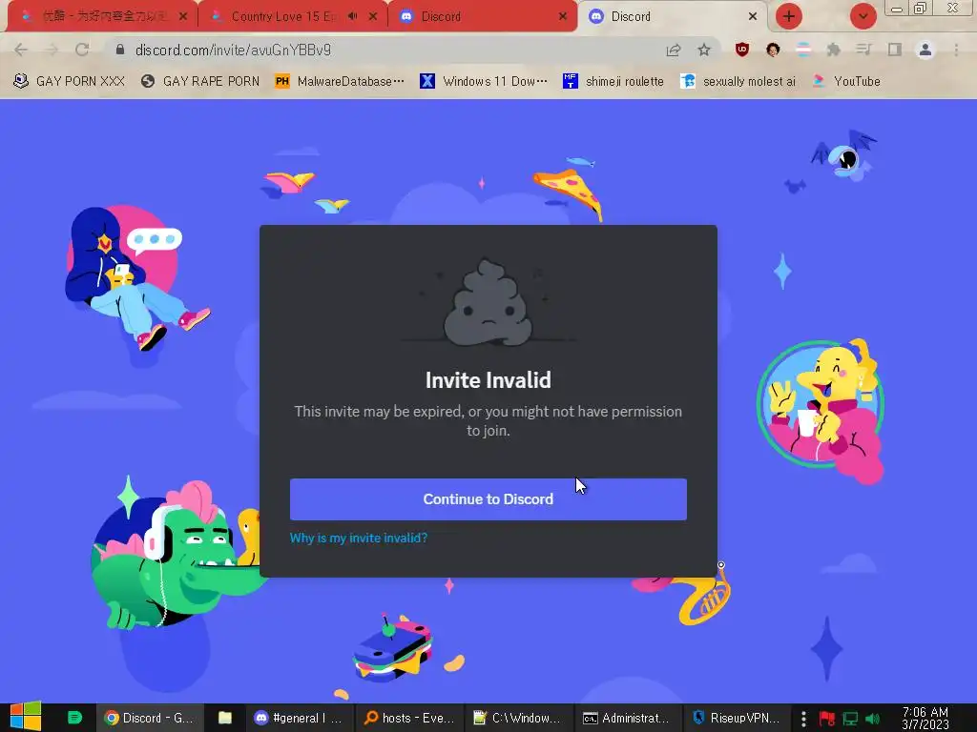The width and height of the screenshot is (977, 732).
Task: Open the green chat icon in taskbar
Action: point(74,718)
